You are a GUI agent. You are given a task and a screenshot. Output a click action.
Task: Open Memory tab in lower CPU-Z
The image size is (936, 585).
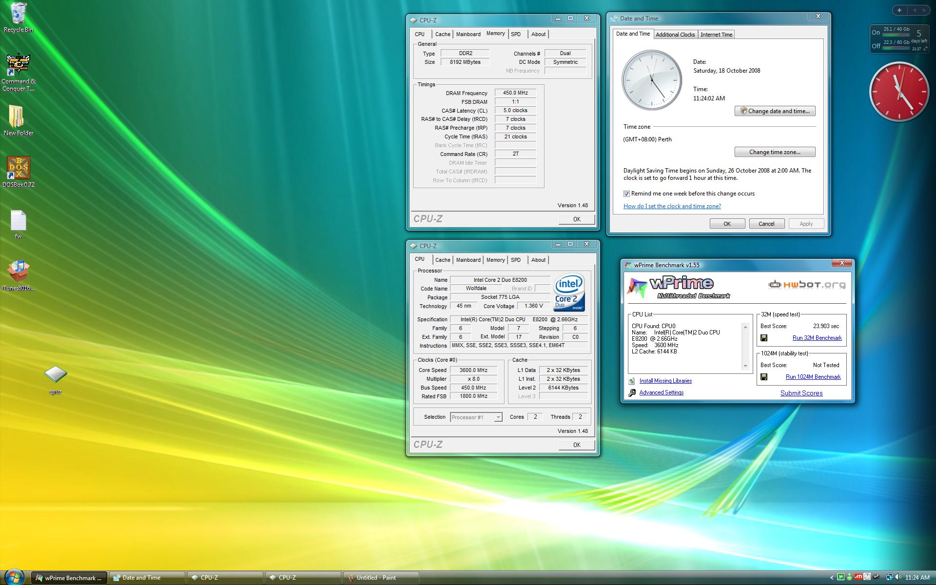[495, 260]
